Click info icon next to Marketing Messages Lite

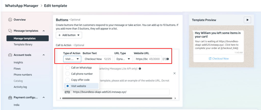140,68
